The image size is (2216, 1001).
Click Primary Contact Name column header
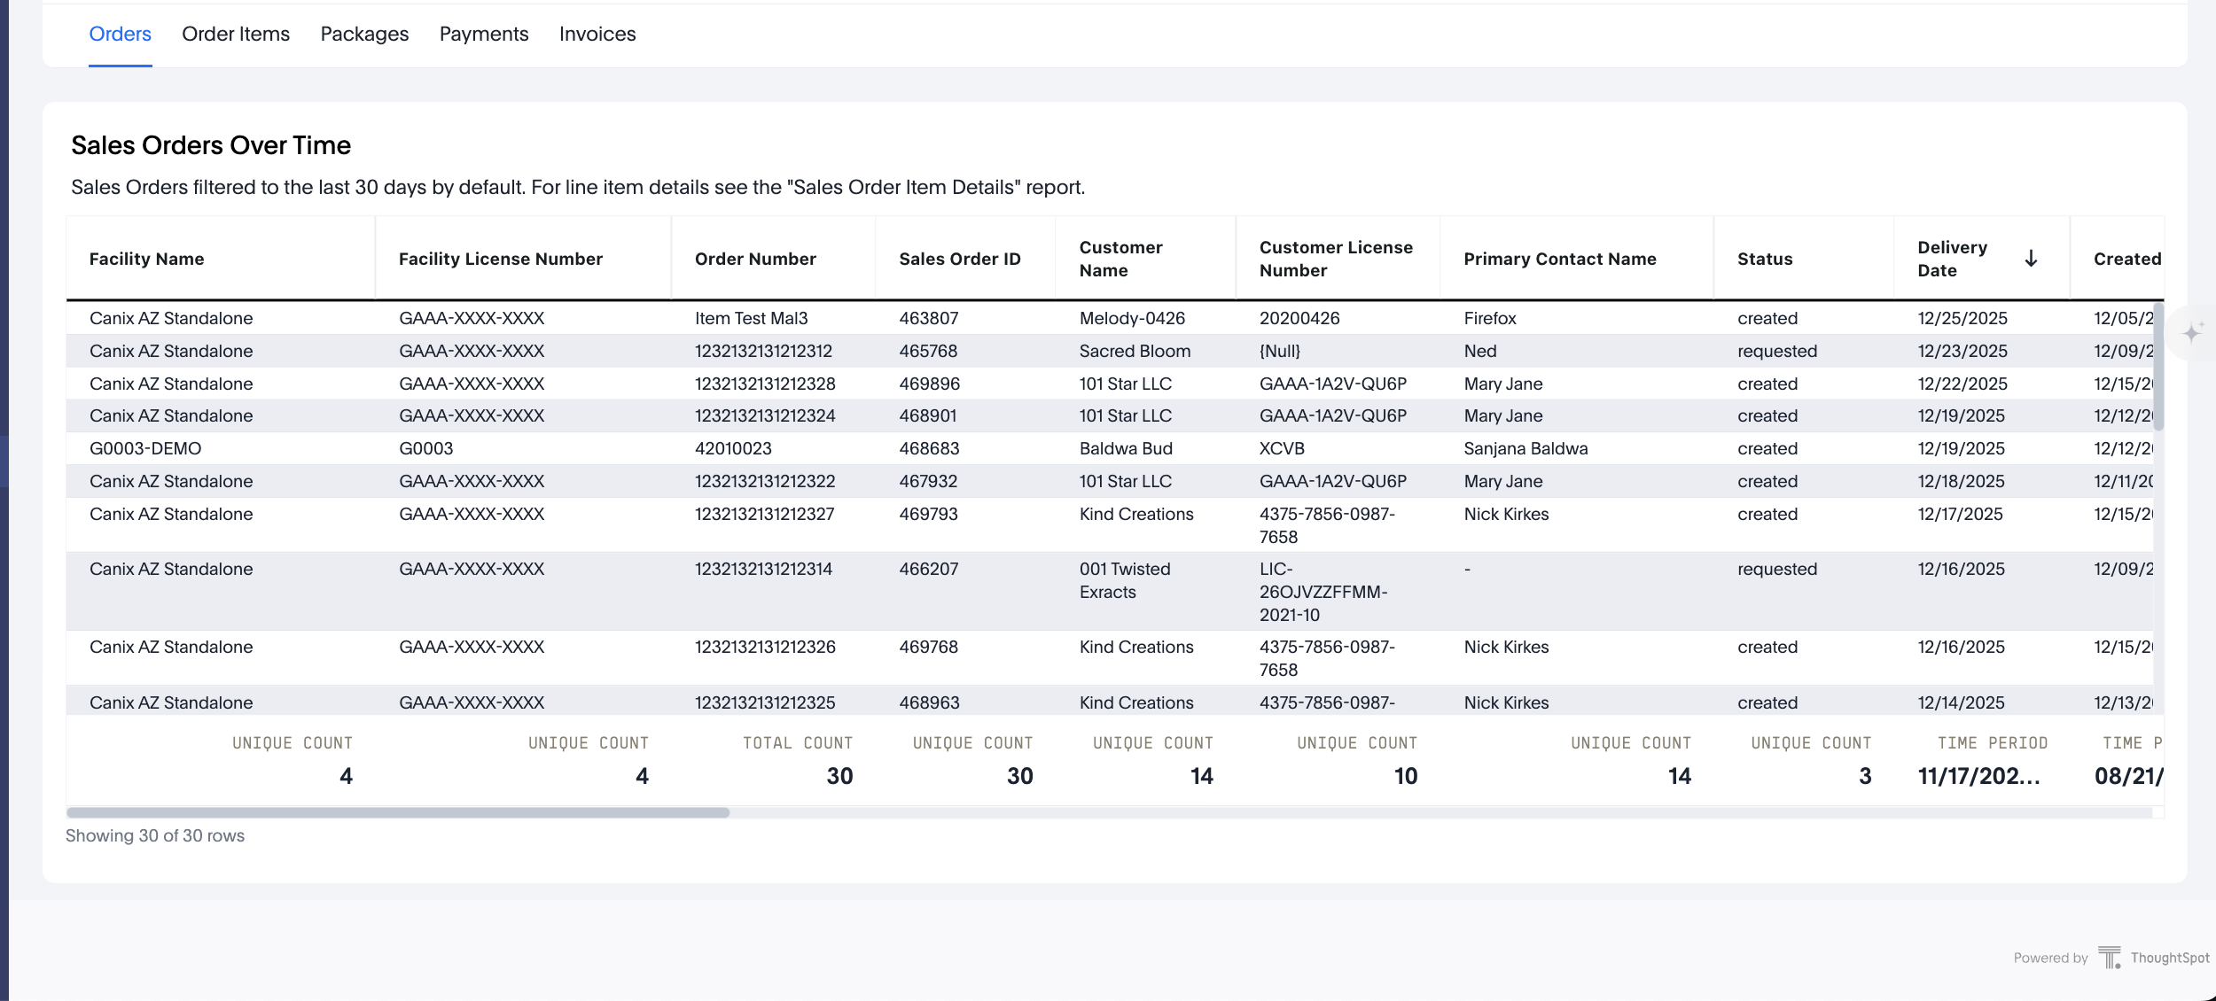tap(1559, 259)
